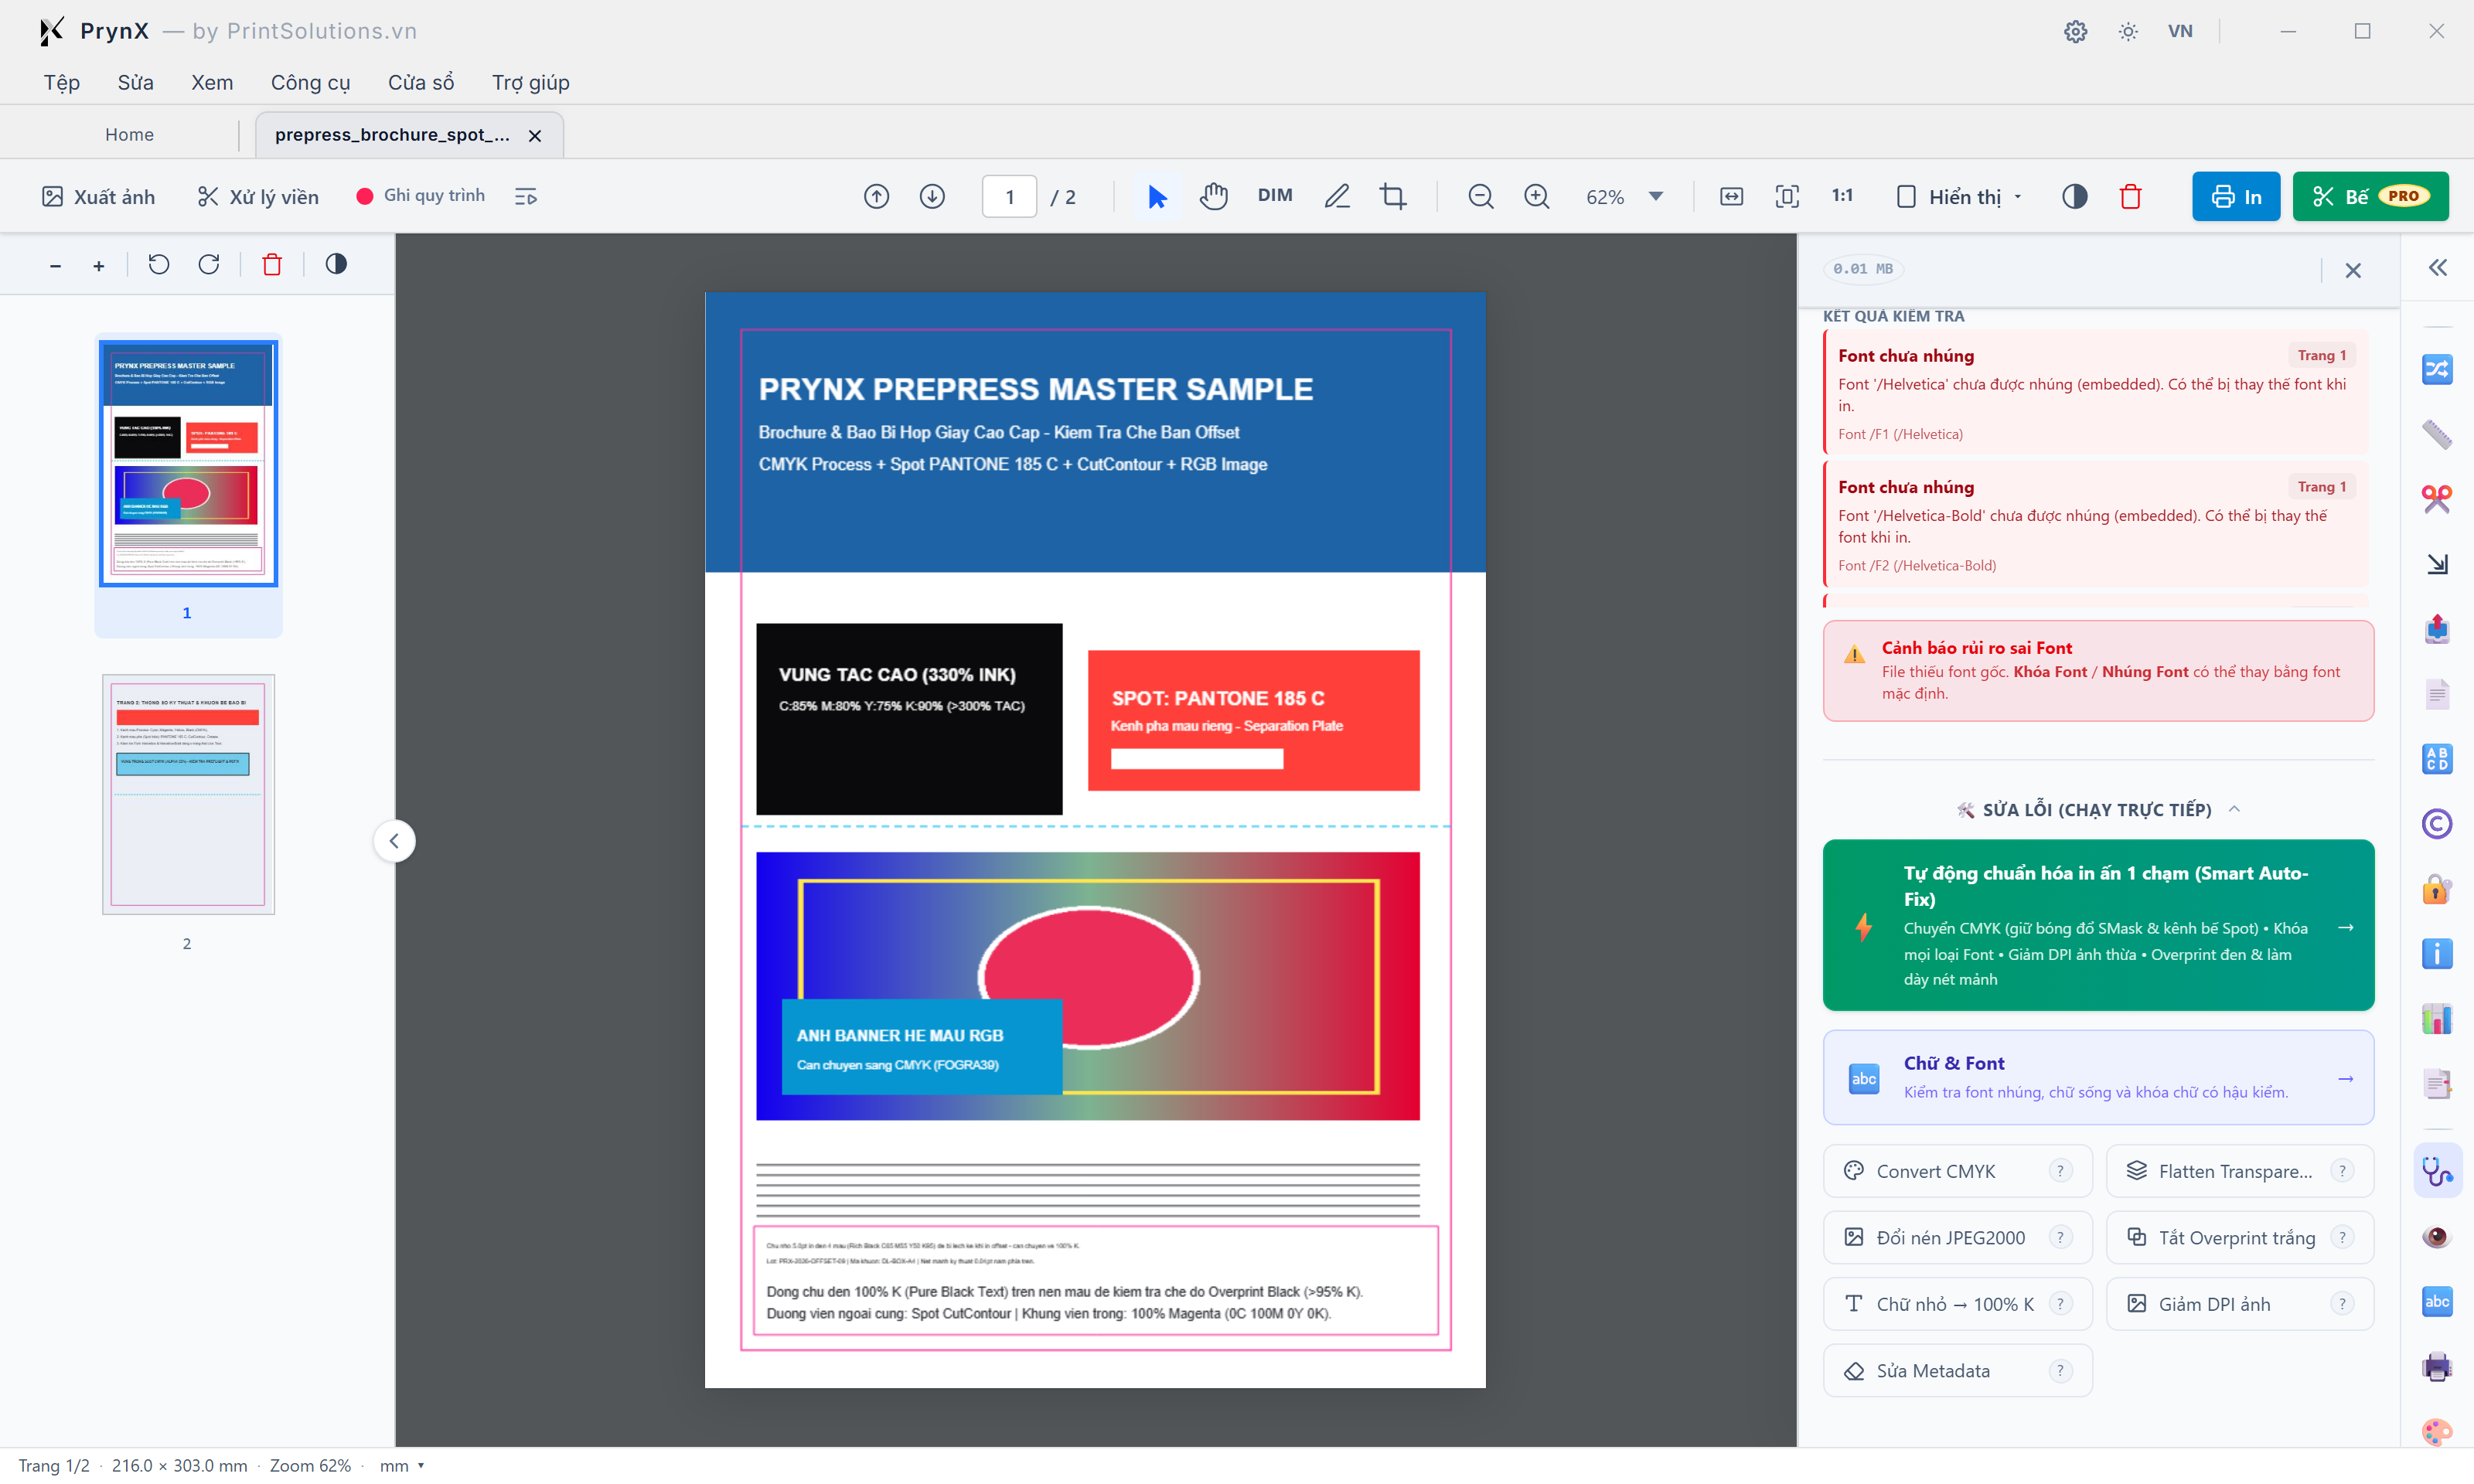Screen dimensions: 2474x1484
Task: Open the Trợ giúp menu
Action: [530, 82]
